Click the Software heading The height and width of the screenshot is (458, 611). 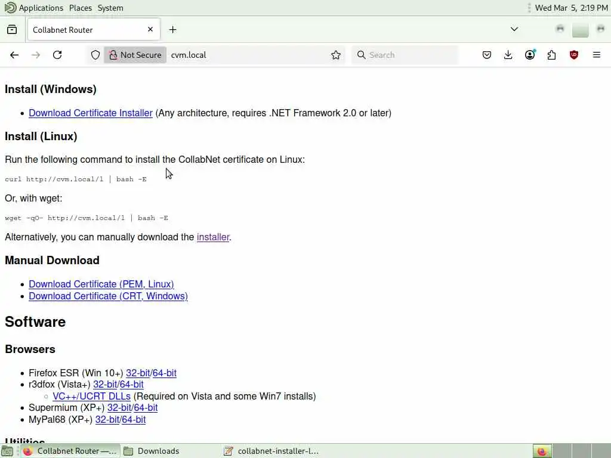pos(35,322)
